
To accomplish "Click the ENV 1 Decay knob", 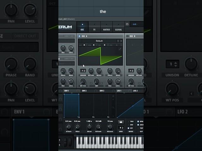I will click(89, 126).
